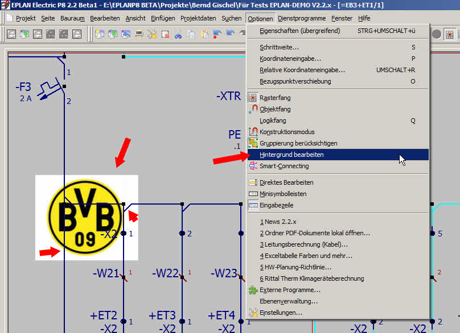Choose Eigenschaften (übergreifend) menu entry
Viewport: 460px width, 333px height.
point(338,31)
